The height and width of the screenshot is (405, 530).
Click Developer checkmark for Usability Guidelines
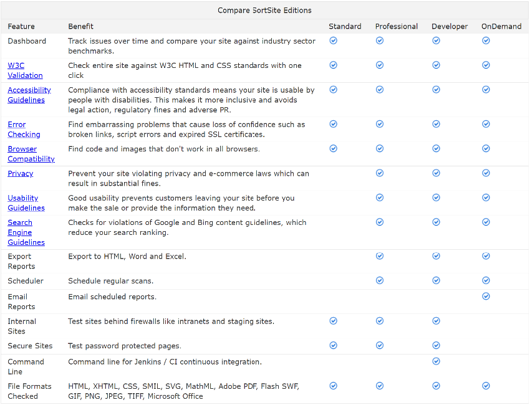coord(436,198)
